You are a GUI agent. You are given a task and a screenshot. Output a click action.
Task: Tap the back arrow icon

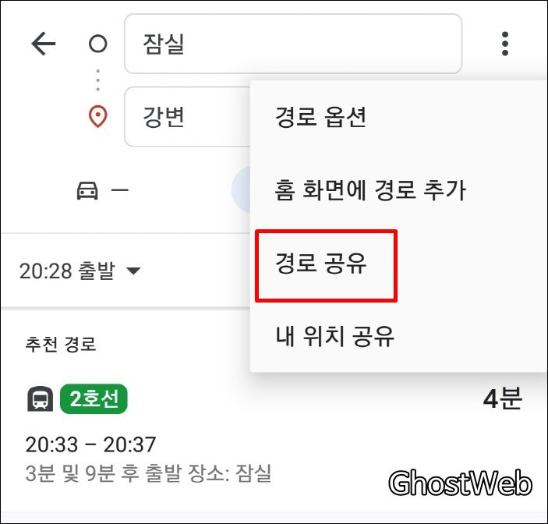click(44, 44)
